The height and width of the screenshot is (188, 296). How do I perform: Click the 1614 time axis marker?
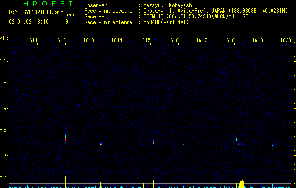117,40
